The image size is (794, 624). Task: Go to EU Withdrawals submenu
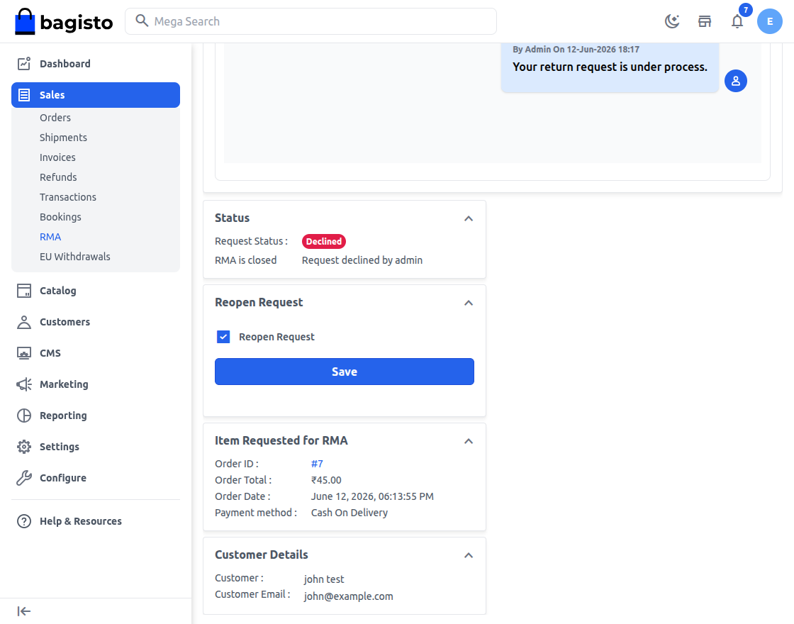click(75, 256)
